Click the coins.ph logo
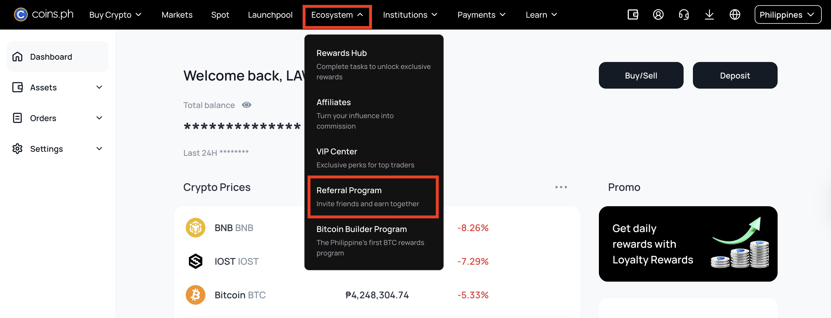831x318 pixels. [x=44, y=14]
